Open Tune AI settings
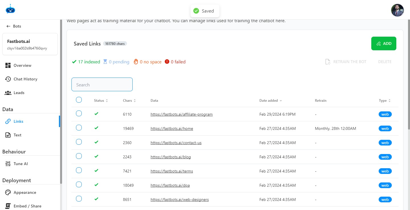410x210 pixels. click(20, 164)
